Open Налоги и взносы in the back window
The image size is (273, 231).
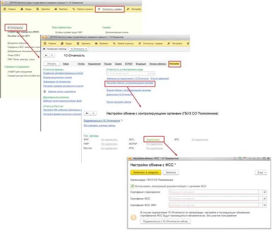pos(83,9)
